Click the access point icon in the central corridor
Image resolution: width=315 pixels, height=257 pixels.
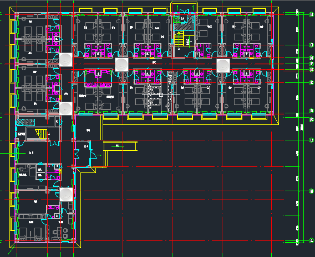(121, 65)
